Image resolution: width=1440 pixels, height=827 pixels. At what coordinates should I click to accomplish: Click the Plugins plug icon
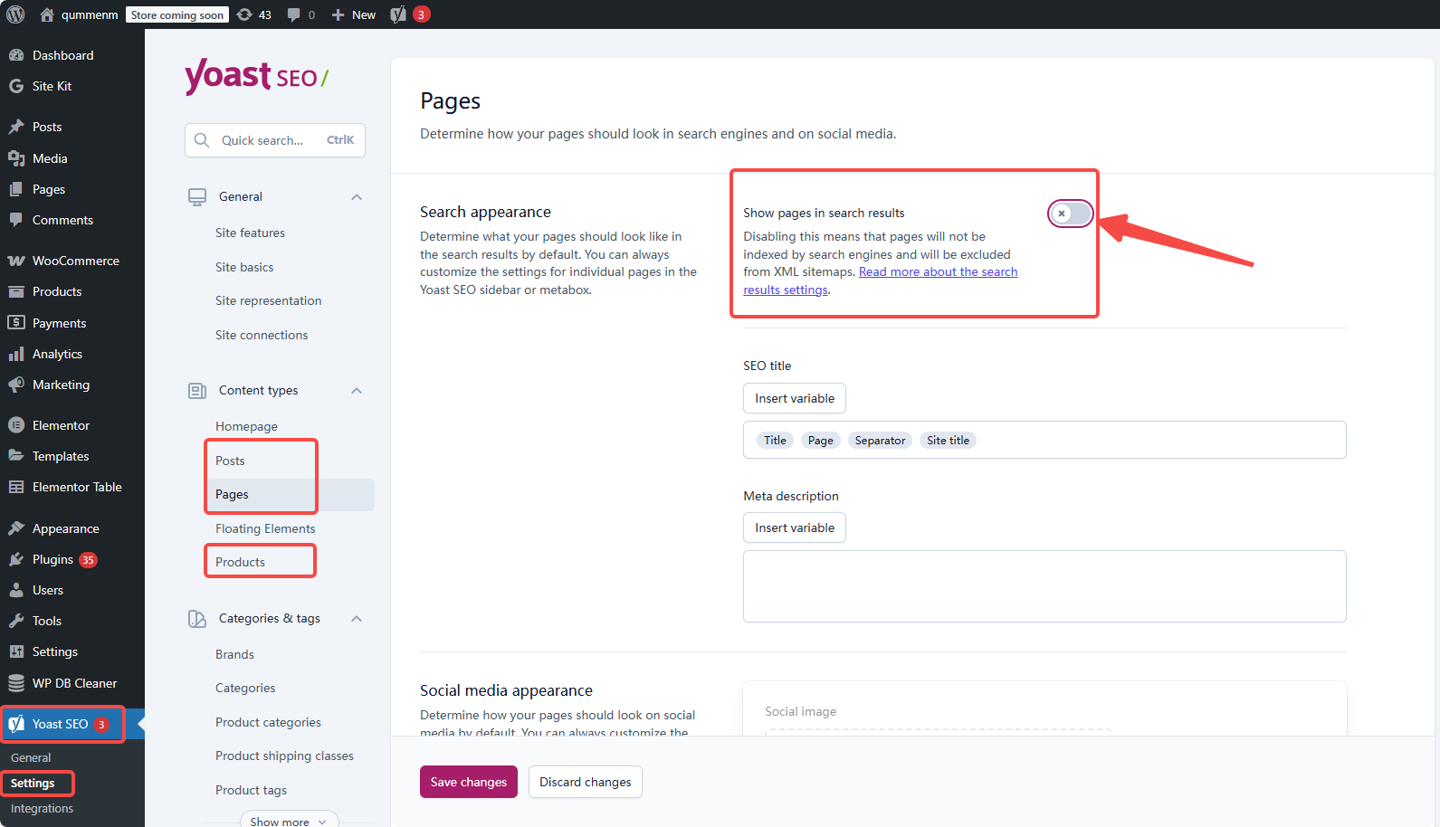(x=16, y=559)
